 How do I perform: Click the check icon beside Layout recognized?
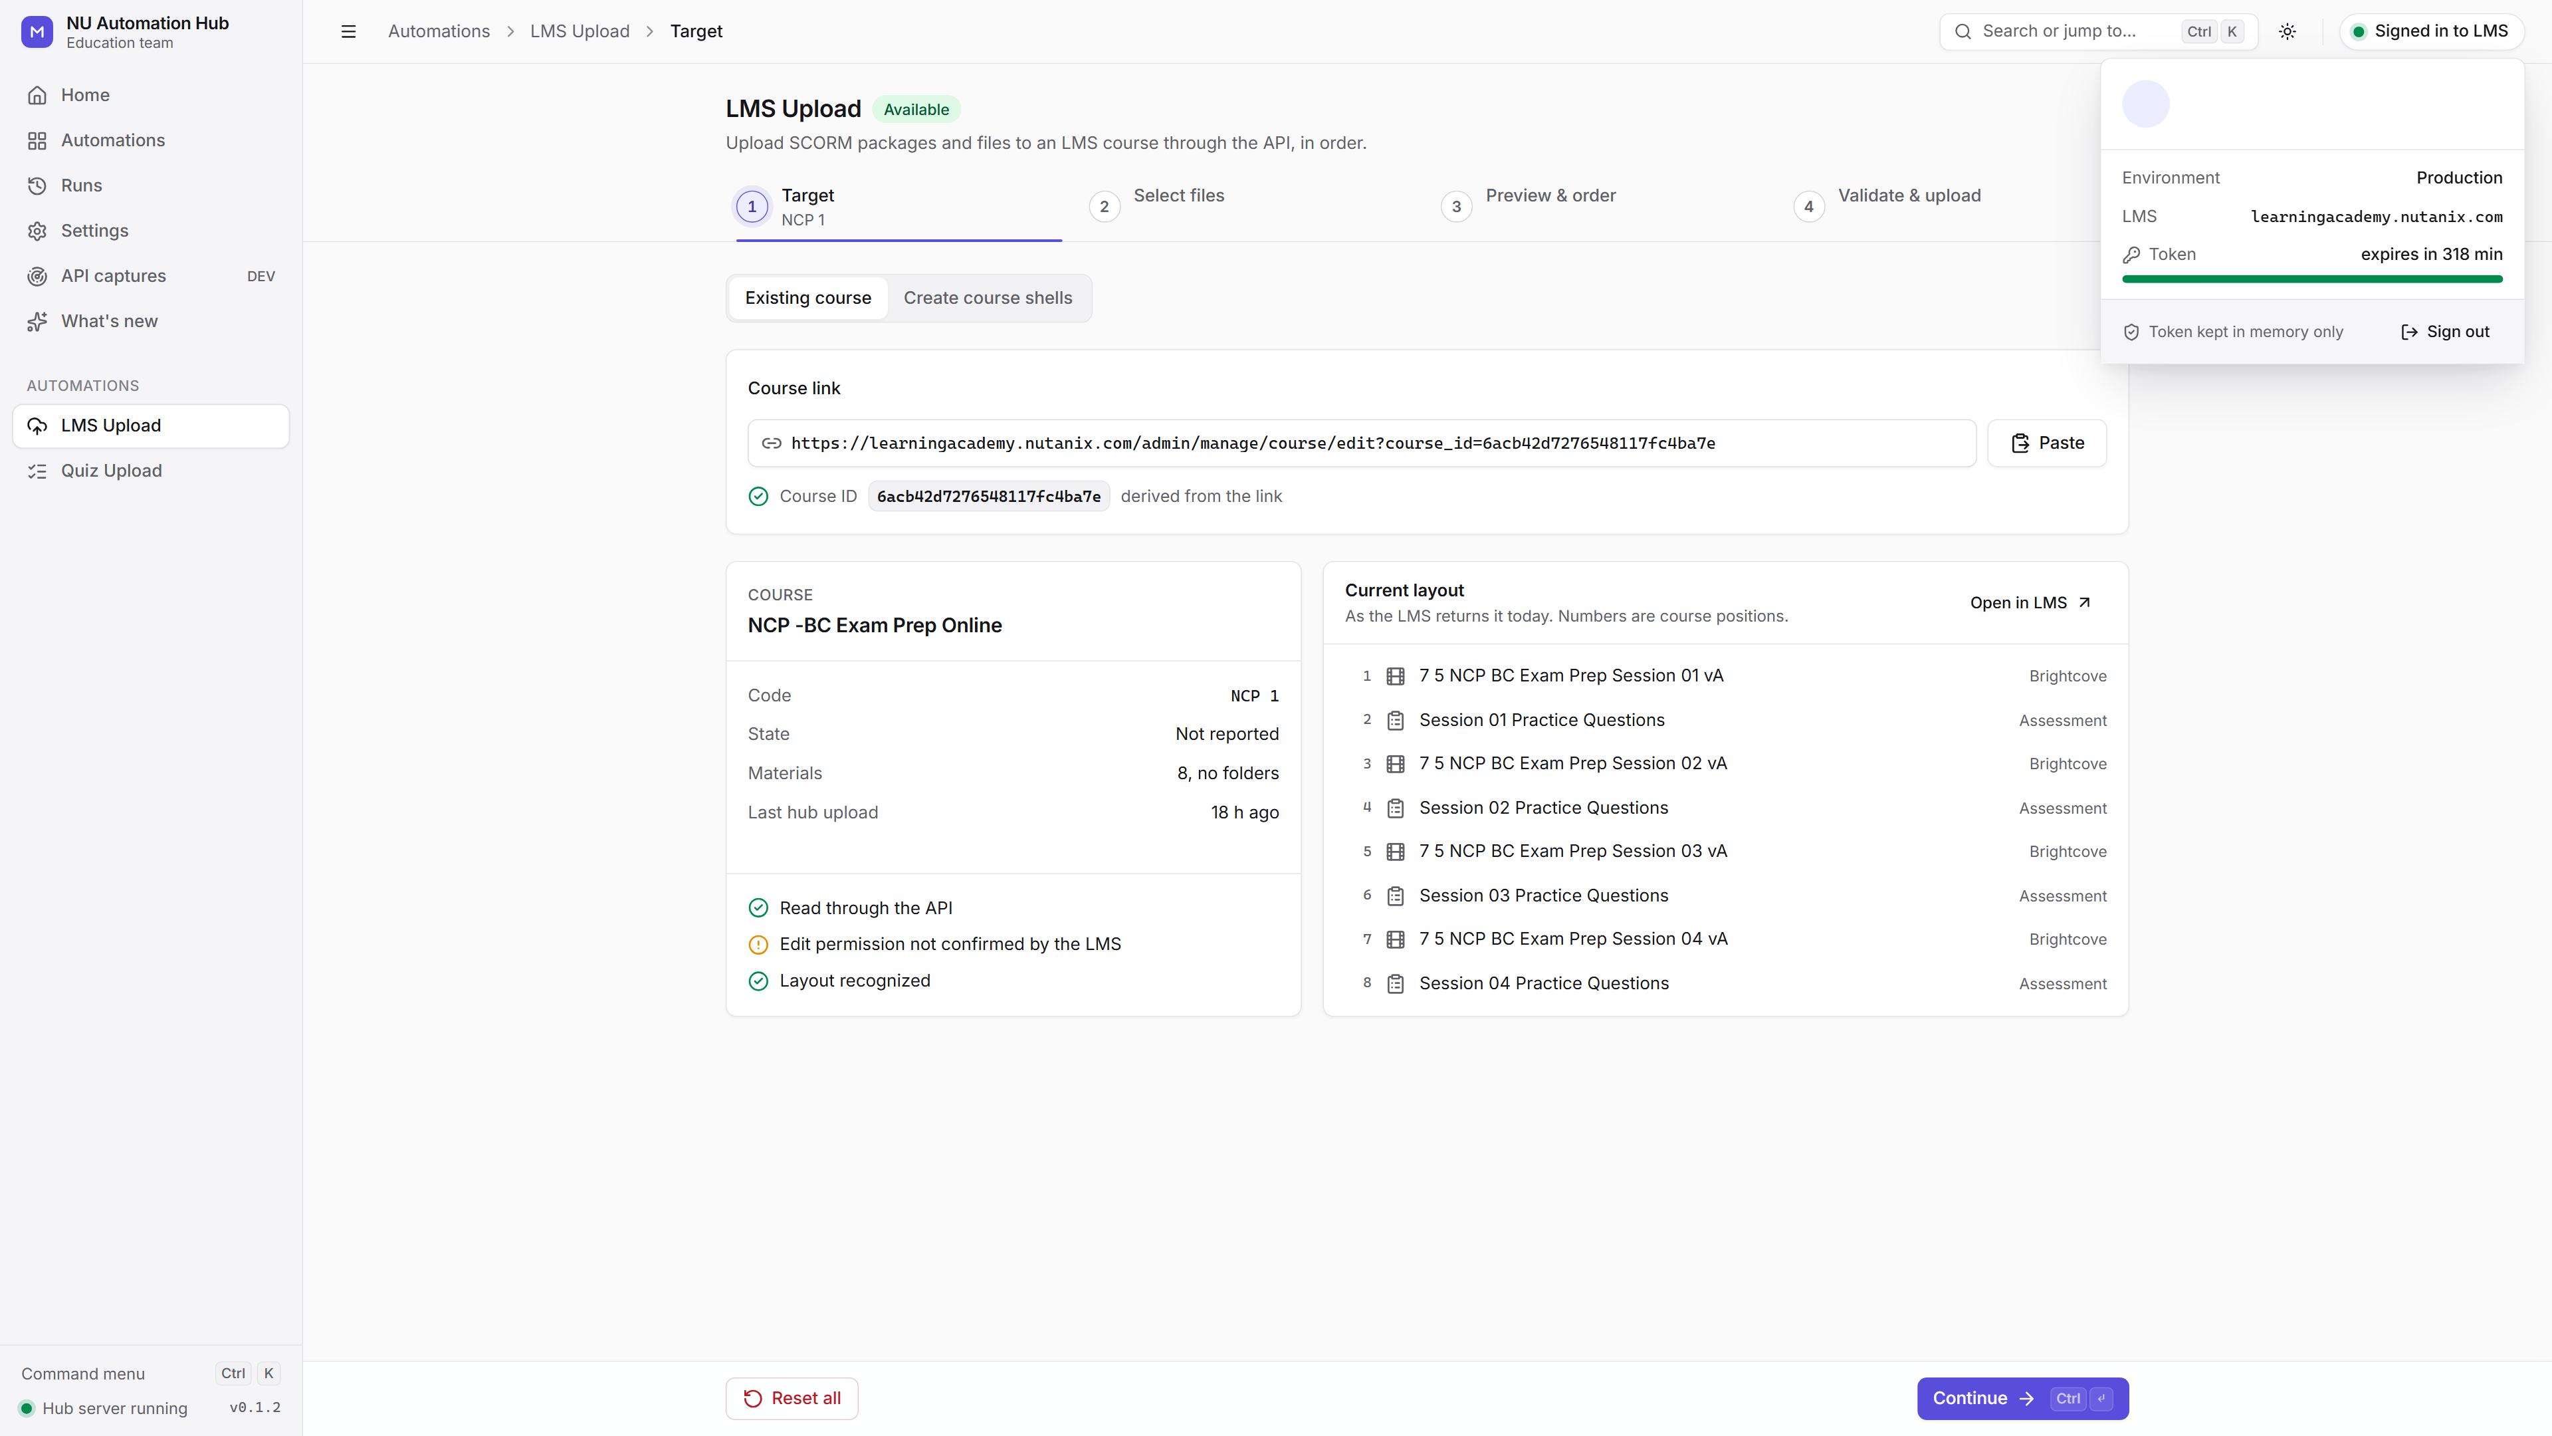pos(758,981)
